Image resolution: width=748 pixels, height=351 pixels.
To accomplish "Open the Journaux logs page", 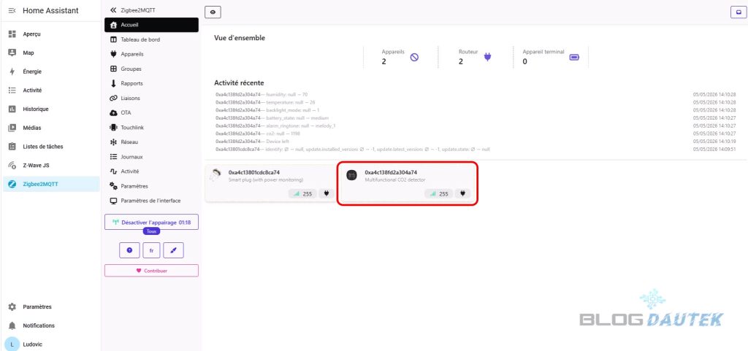I will [x=151, y=157].
